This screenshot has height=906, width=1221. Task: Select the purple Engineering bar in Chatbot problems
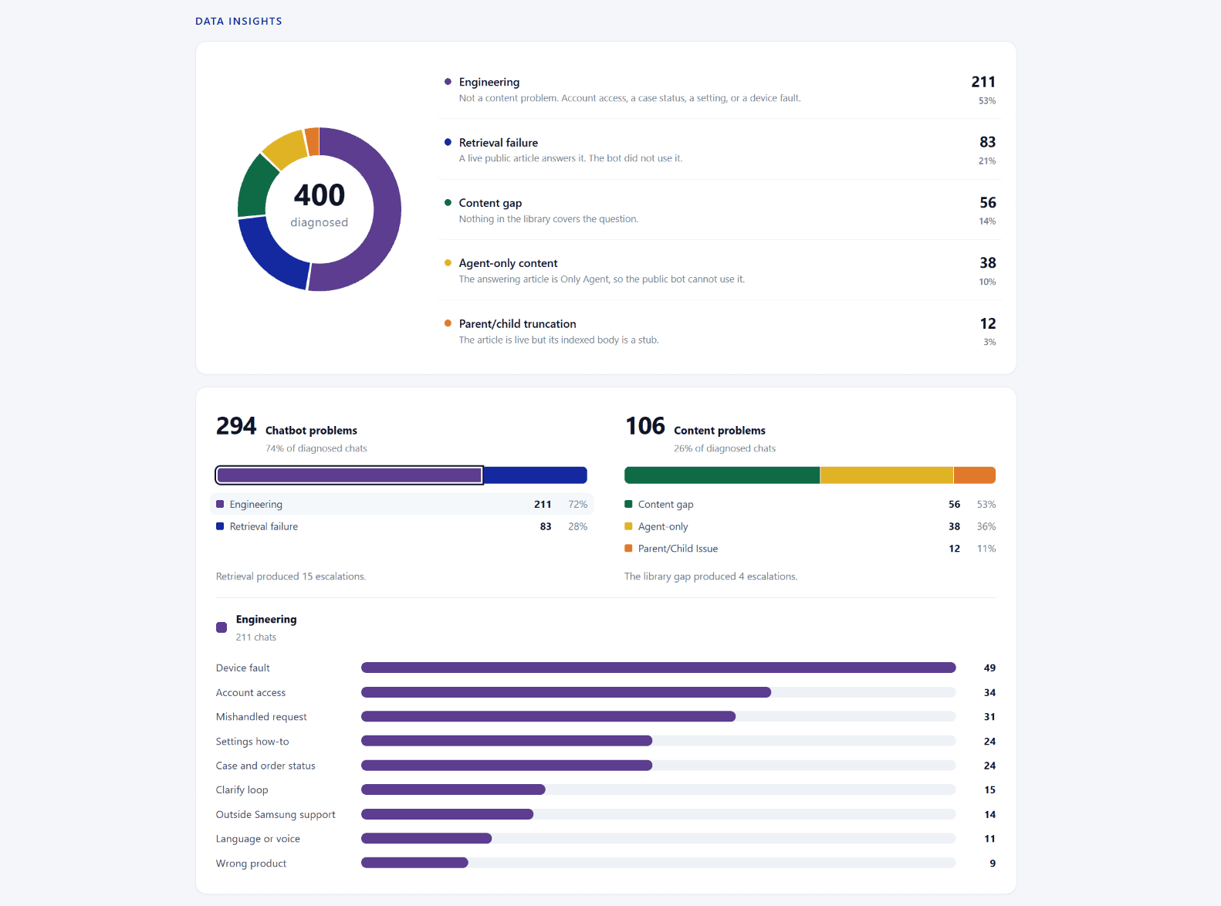[x=350, y=475]
